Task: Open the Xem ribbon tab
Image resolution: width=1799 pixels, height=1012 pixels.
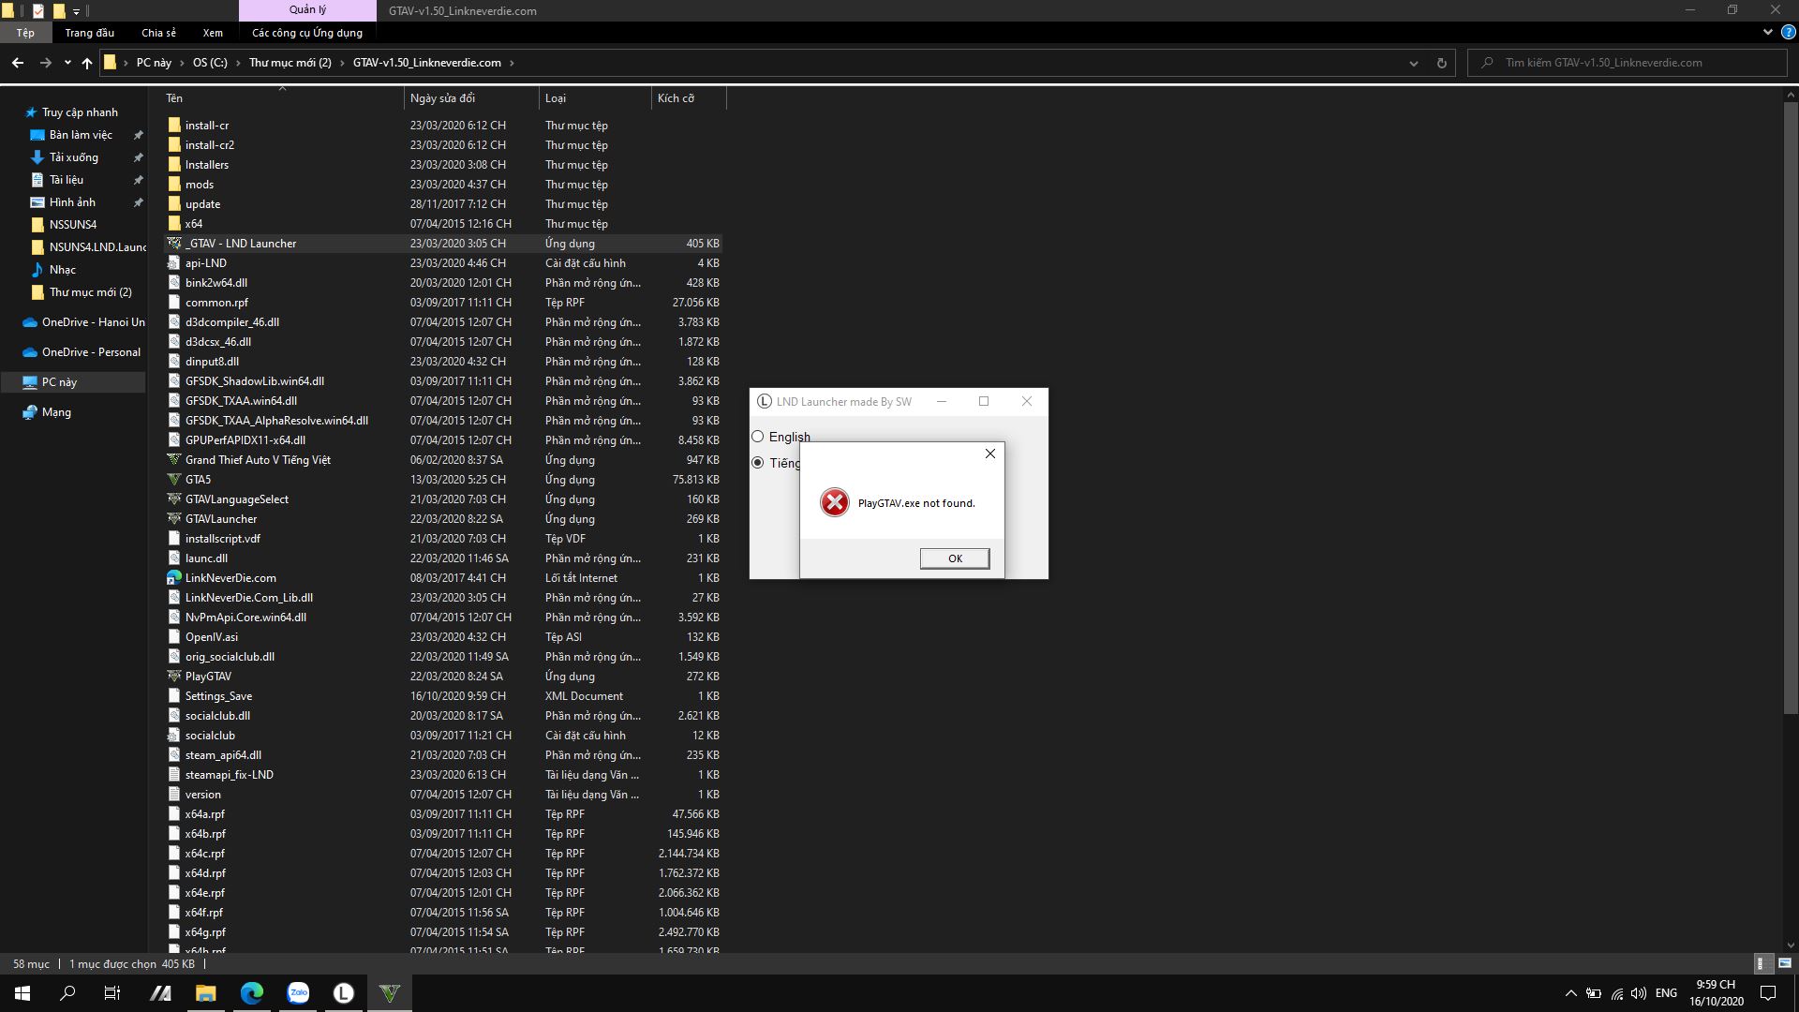Action: point(213,33)
